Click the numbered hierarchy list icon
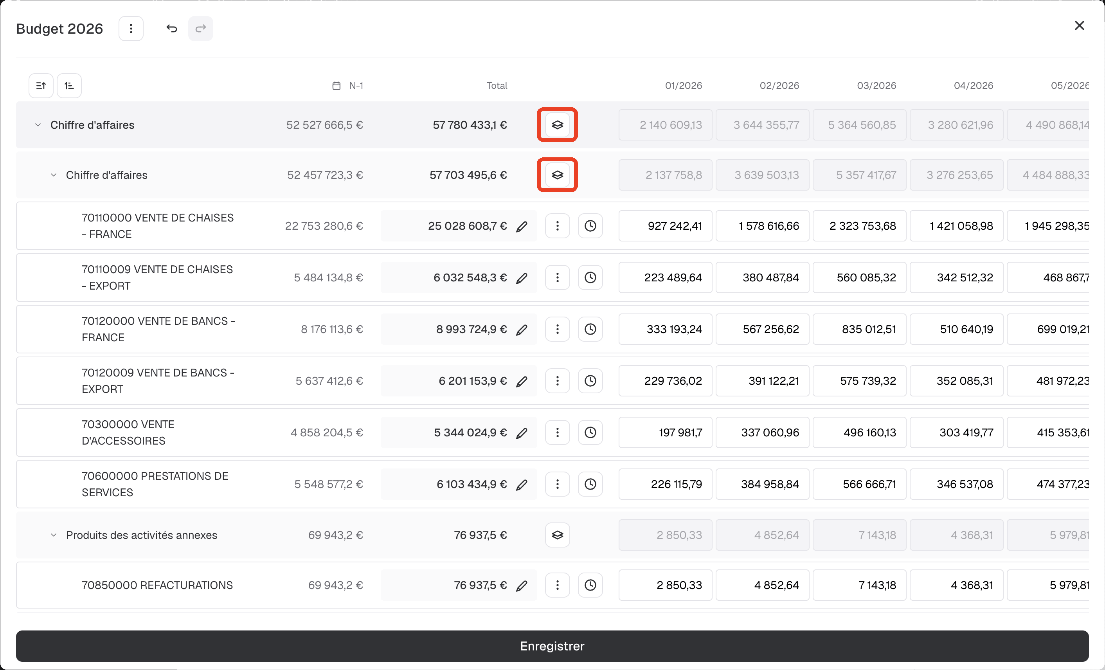This screenshot has width=1105, height=670. 69,86
